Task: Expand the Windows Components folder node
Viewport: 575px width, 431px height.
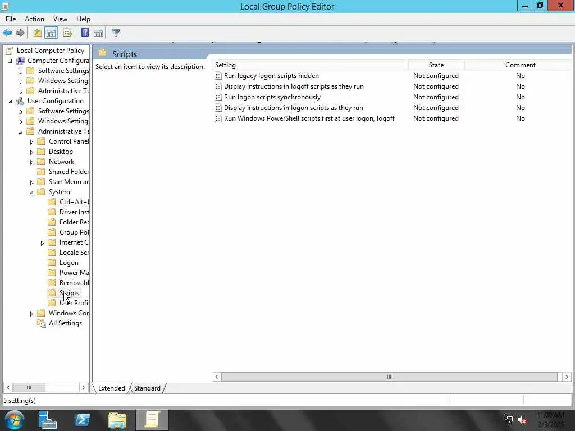Action: tap(31, 314)
